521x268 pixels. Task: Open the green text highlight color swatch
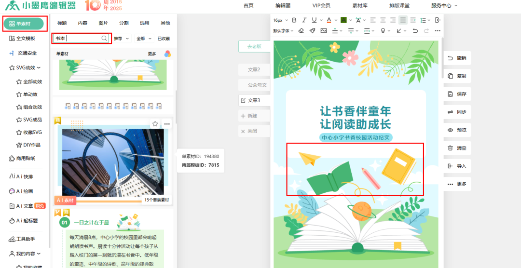click(x=343, y=20)
